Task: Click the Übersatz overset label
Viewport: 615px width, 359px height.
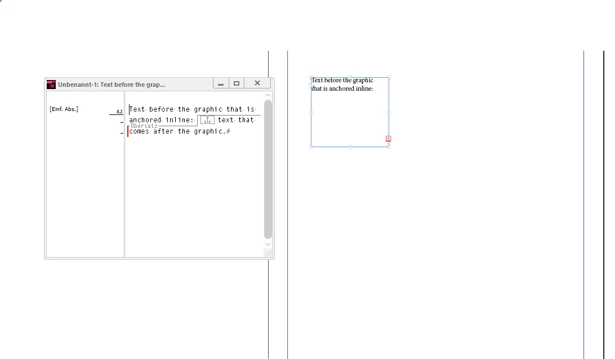Action: pos(144,126)
